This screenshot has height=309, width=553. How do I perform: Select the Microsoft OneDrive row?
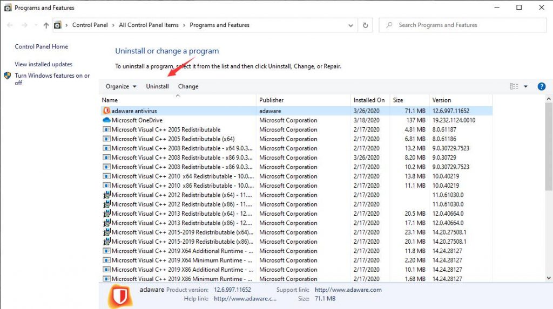296,120
